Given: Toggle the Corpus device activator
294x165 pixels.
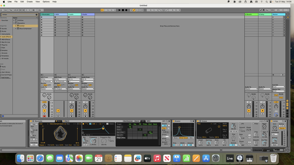Looking at the screenshot, I should (198, 121).
